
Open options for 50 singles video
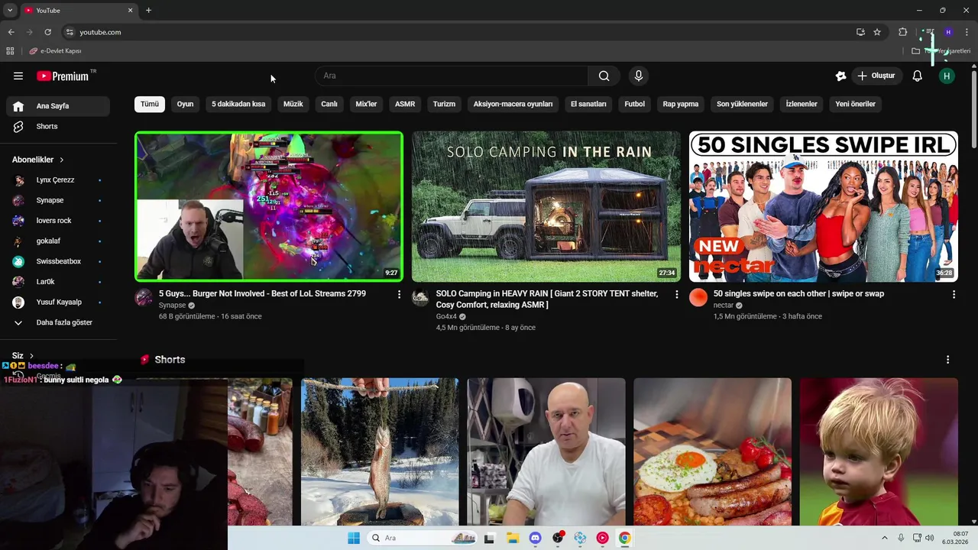point(954,294)
